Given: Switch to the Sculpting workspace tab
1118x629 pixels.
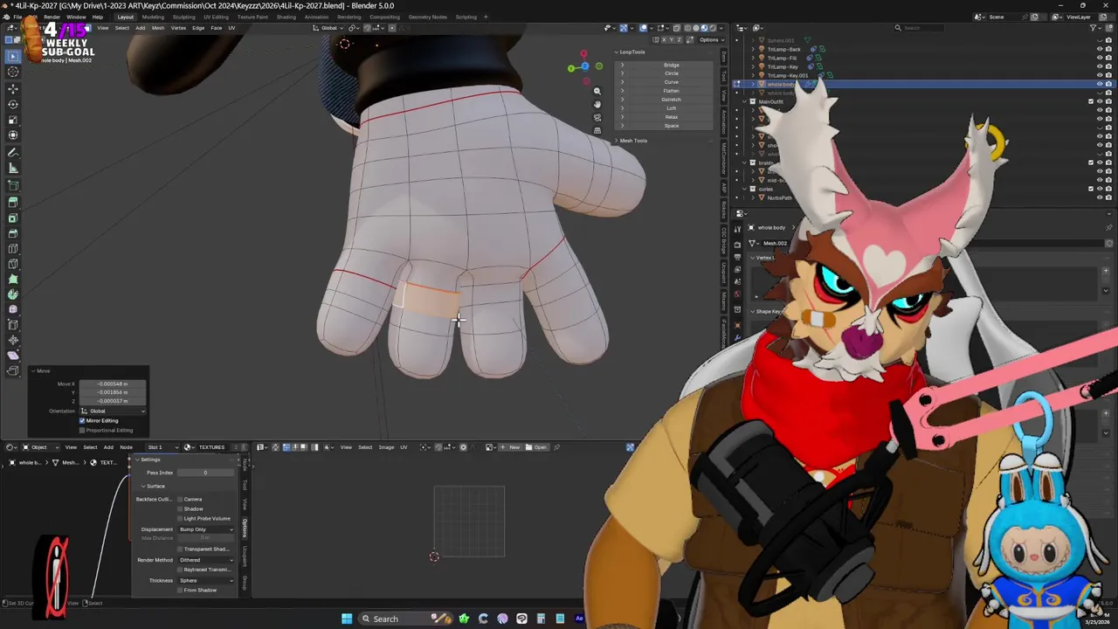Looking at the screenshot, I should pos(184,17).
